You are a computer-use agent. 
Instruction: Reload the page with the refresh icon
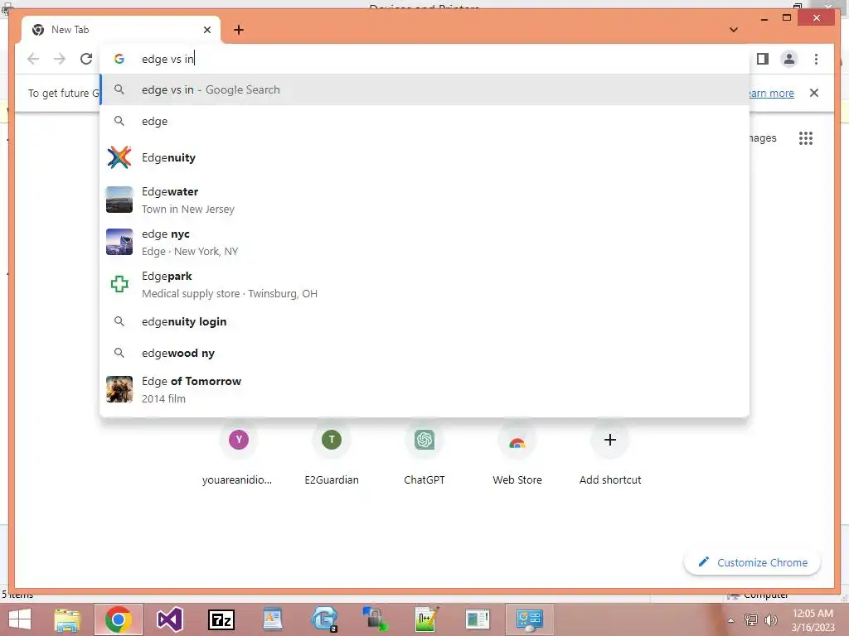coord(86,59)
